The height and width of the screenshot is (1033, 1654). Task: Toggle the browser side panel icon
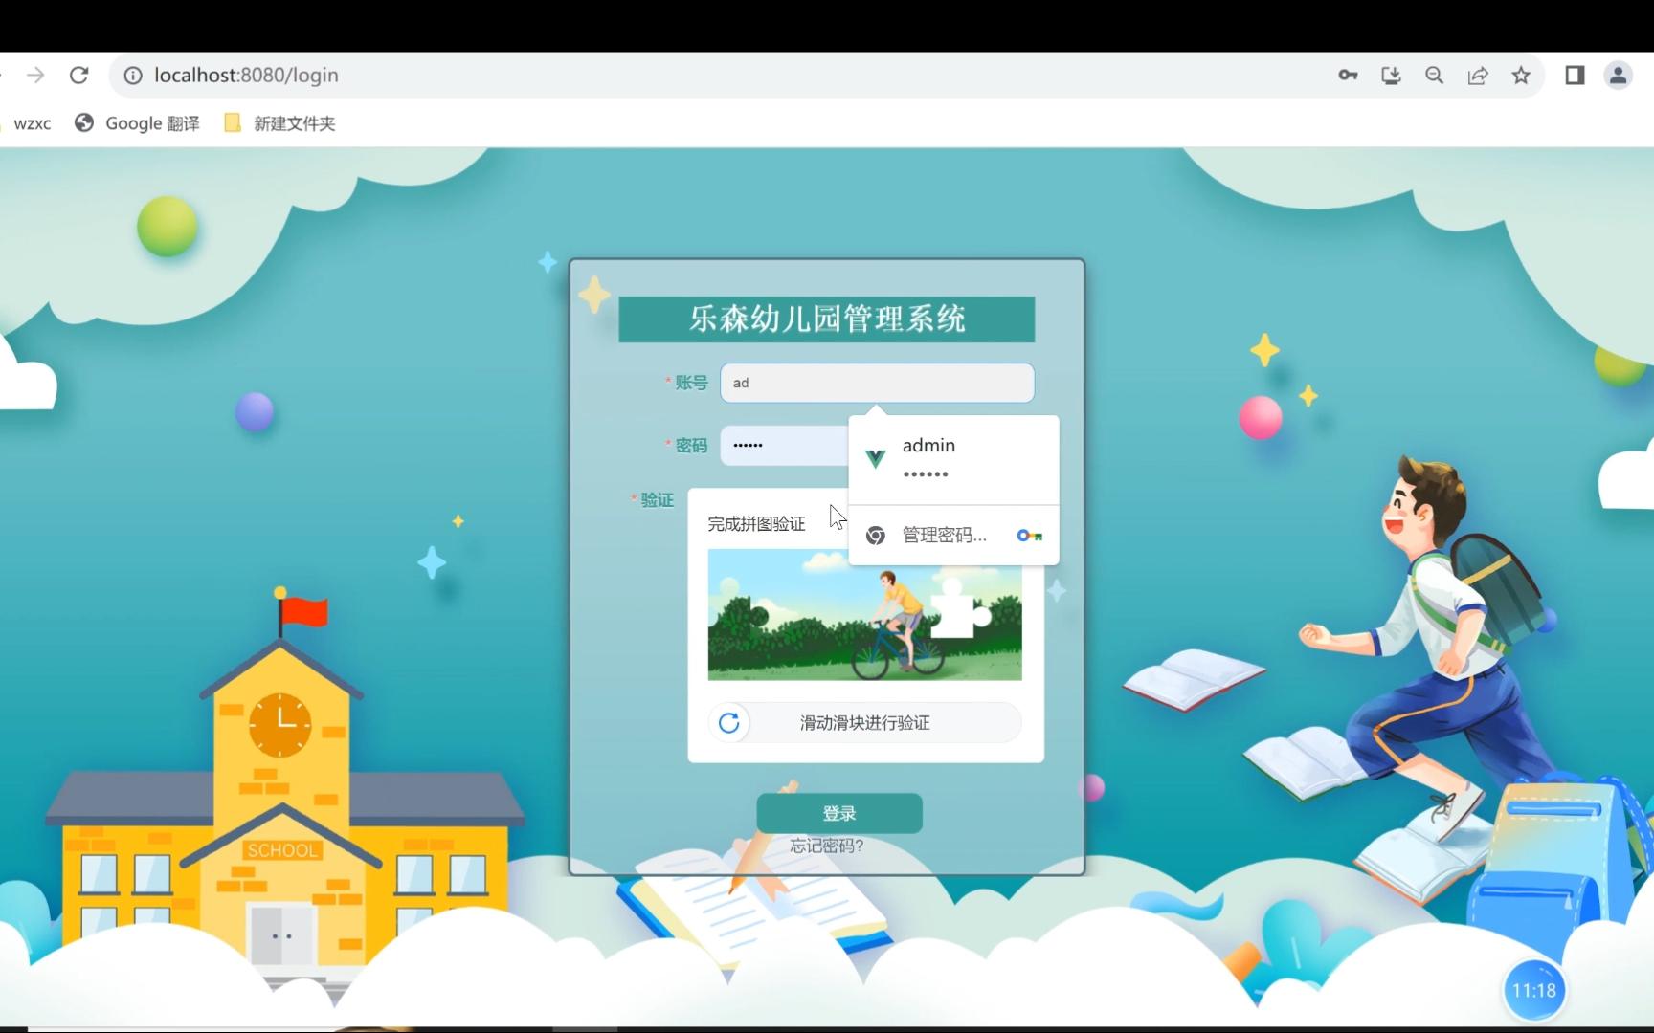tap(1574, 75)
